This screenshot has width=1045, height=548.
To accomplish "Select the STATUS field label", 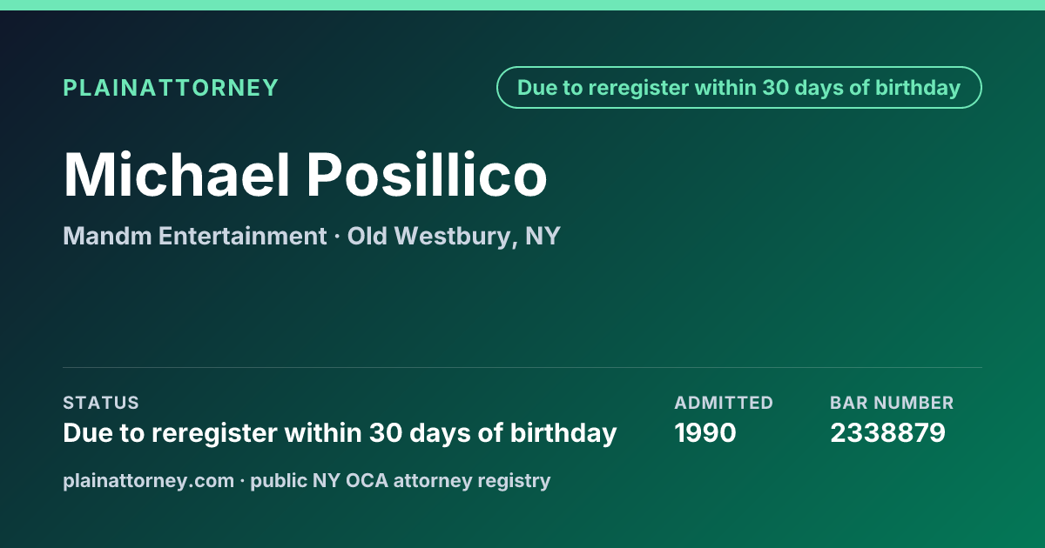I will (x=101, y=403).
